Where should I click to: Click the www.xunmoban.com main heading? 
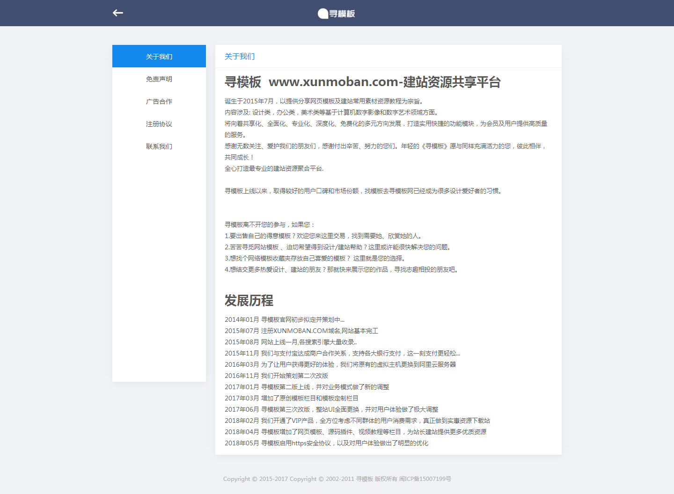pyautogui.click(x=362, y=82)
